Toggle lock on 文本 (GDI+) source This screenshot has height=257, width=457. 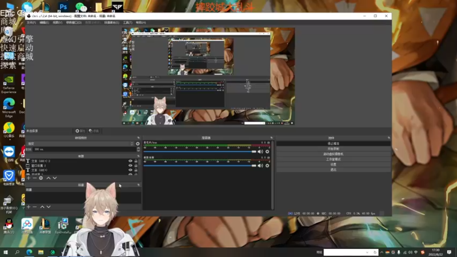tap(136, 170)
